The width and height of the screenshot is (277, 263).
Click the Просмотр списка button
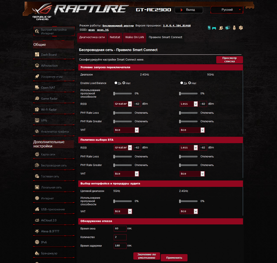[x=230, y=60]
